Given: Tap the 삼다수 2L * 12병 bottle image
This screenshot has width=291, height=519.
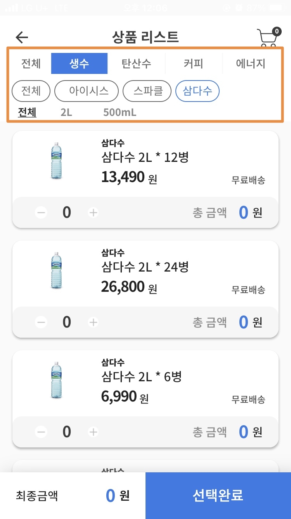Looking at the screenshot, I should (x=56, y=161).
